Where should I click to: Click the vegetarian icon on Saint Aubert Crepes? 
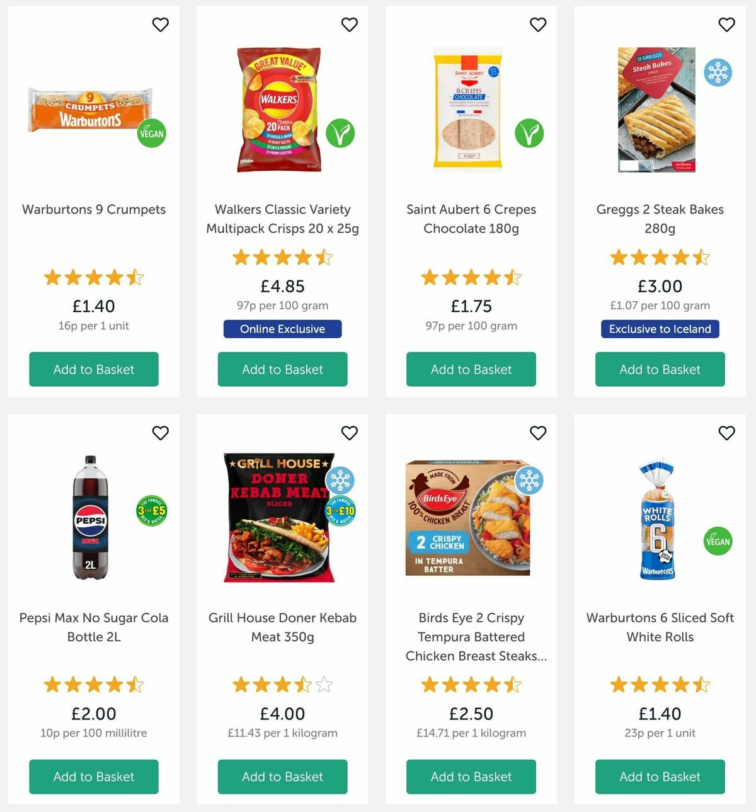pyautogui.click(x=529, y=134)
